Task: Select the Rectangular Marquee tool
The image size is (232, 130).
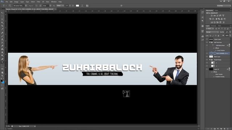Action: [2, 16]
